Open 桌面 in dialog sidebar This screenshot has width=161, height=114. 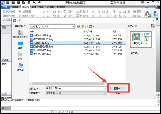click(20, 45)
